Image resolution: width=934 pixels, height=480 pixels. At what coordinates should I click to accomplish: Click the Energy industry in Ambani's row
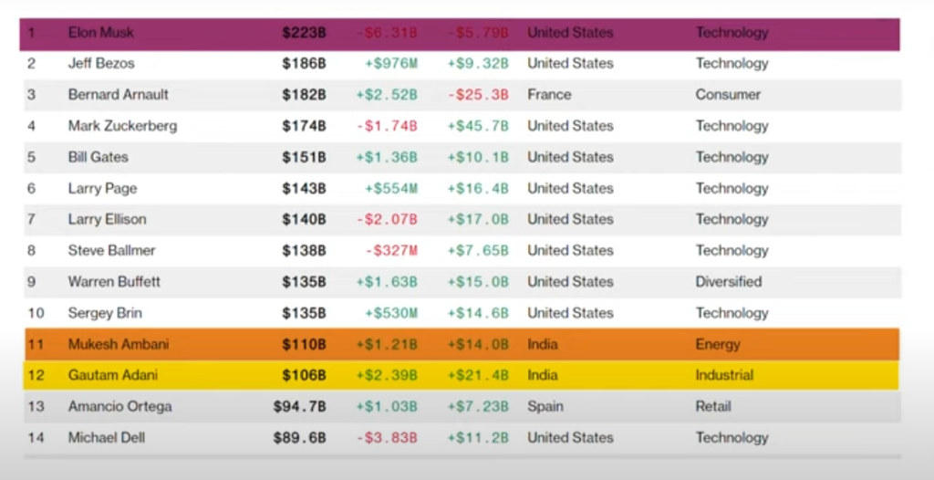pos(718,345)
